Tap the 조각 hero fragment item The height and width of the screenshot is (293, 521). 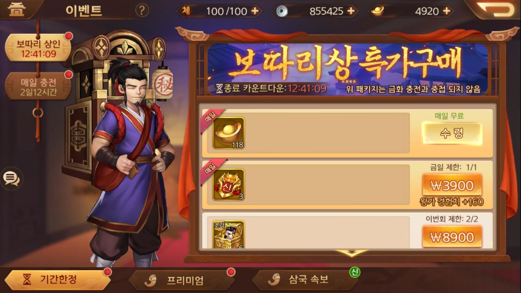[229, 235]
